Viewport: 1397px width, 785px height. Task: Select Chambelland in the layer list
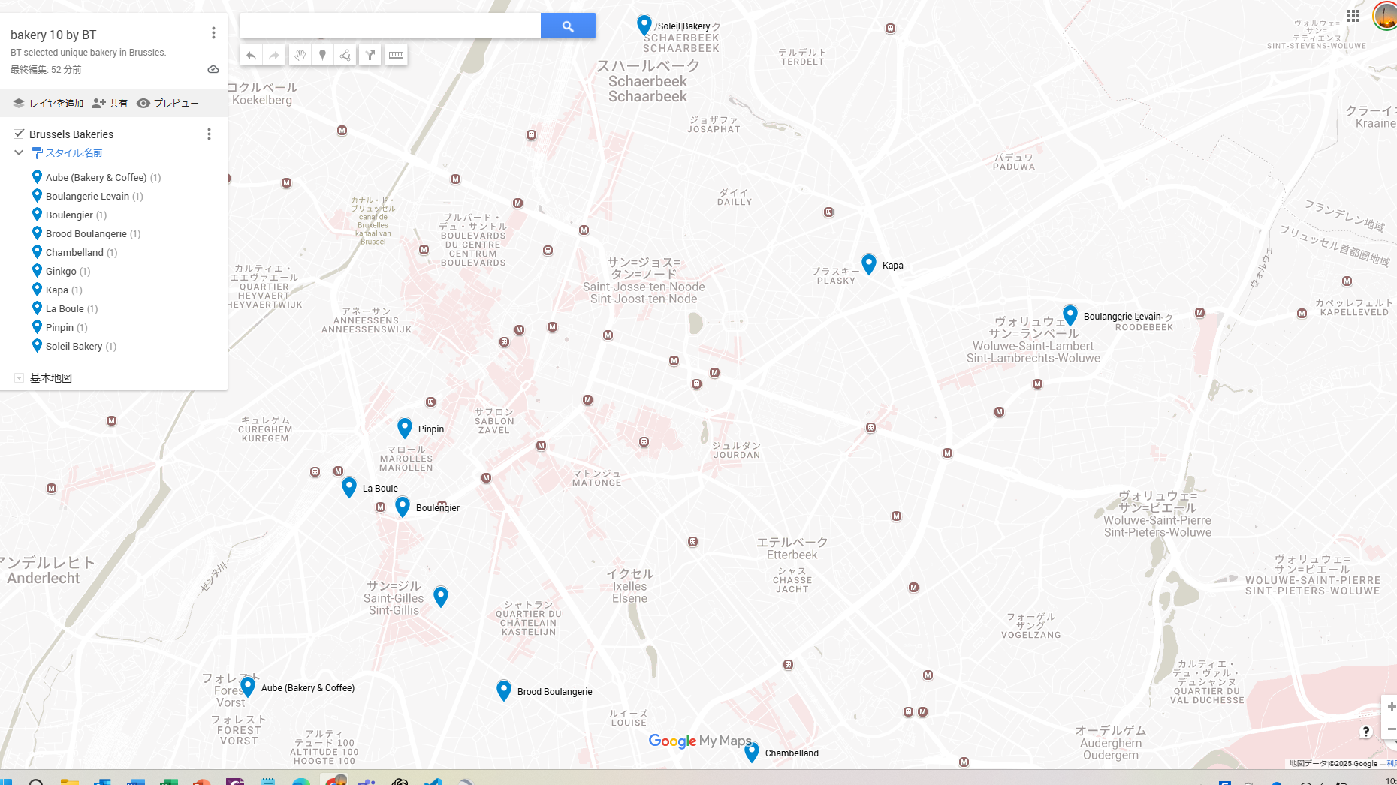pyautogui.click(x=74, y=253)
